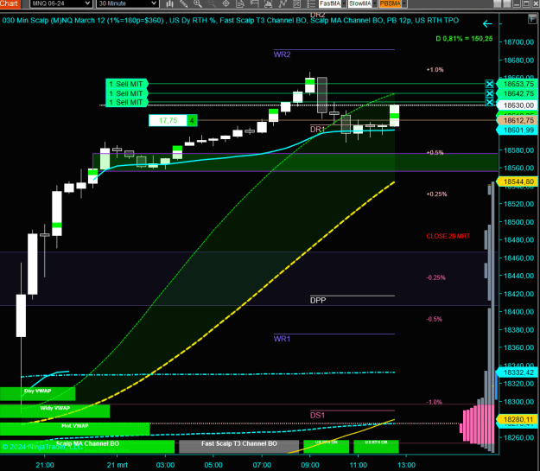Click the white 18630,00 price marker
Viewport: 540px width, 471px height.
click(517, 105)
